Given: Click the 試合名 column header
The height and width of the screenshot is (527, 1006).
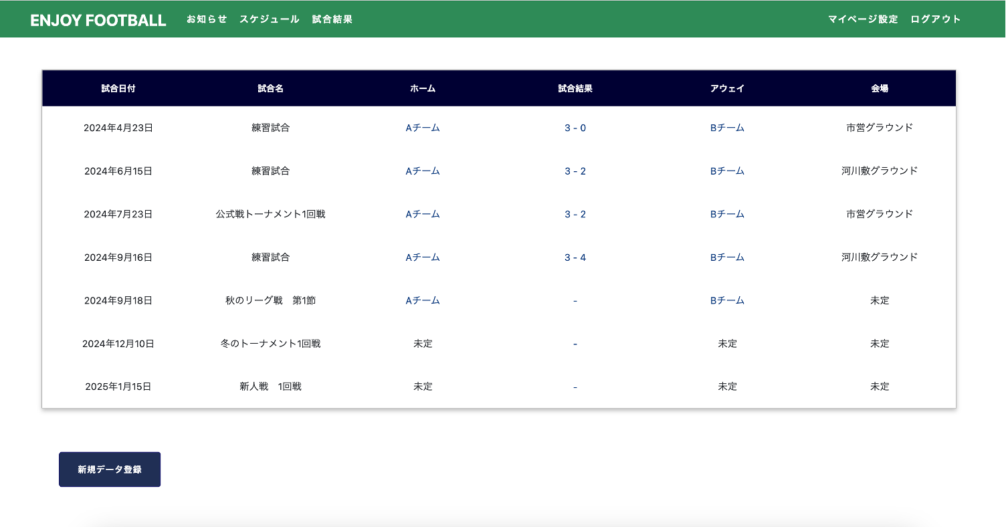Looking at the screenshot, I should (x=270, y=88).
